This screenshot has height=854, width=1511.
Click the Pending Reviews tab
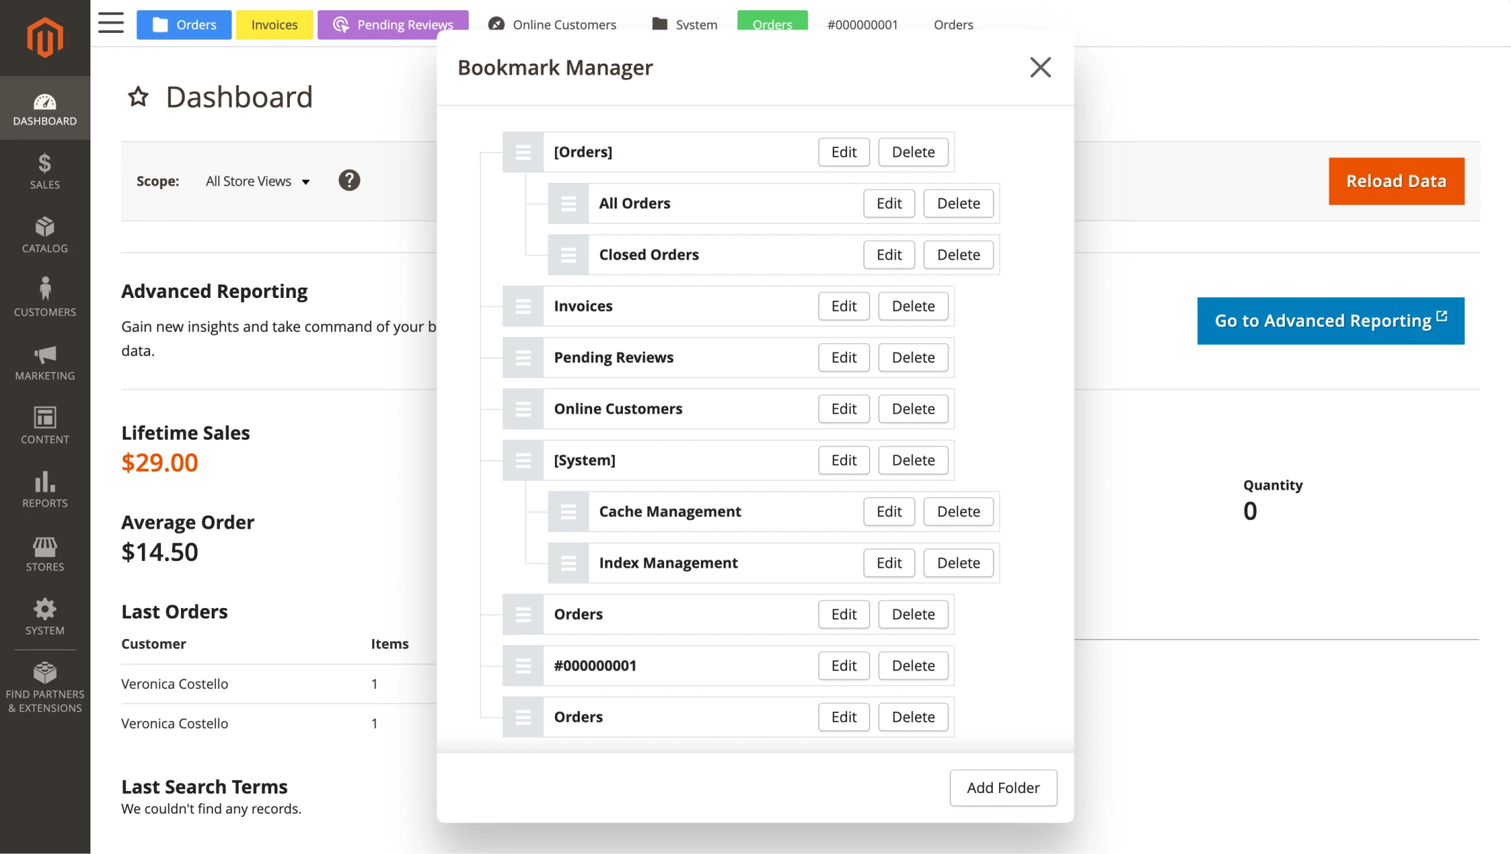pyautogui.click(x=394, y=24)
